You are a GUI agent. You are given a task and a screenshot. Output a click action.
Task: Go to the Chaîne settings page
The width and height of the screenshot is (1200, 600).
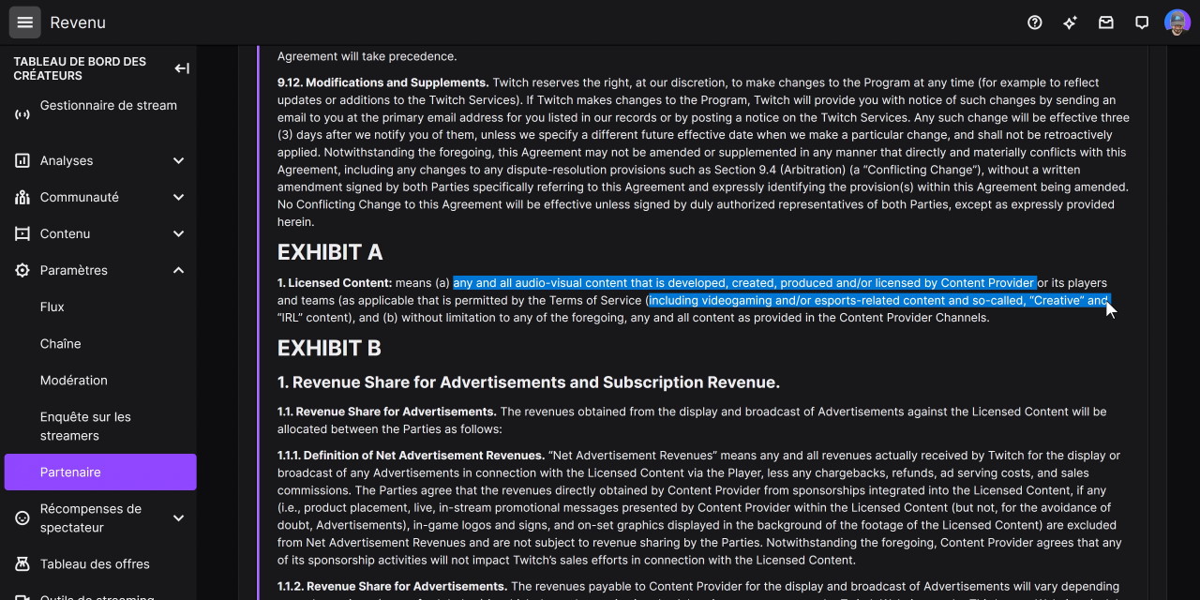click(60, 343)
